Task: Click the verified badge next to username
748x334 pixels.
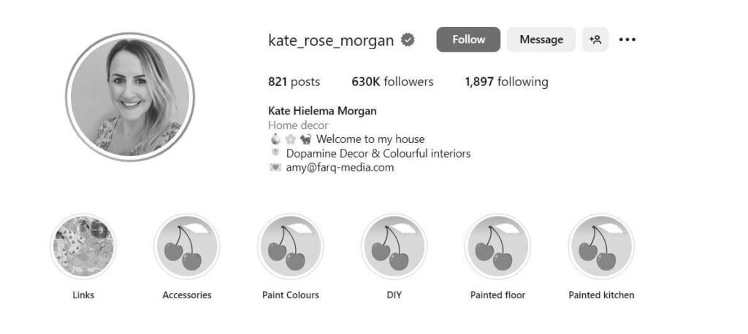Action: pyautogui.click(x=408, y=40)
